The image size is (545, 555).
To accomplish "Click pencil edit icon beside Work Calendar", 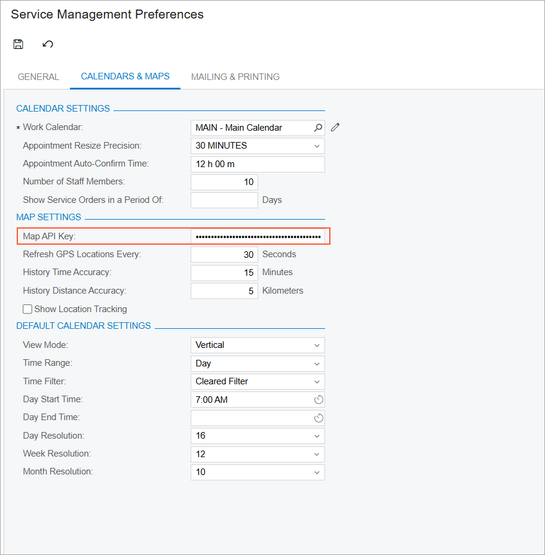I will coord(335,127).
